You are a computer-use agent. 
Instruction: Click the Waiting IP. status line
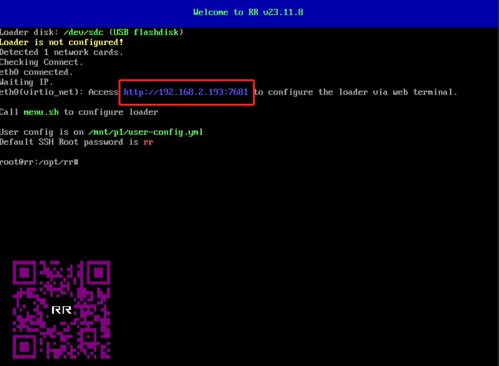[x=27, y=82]
